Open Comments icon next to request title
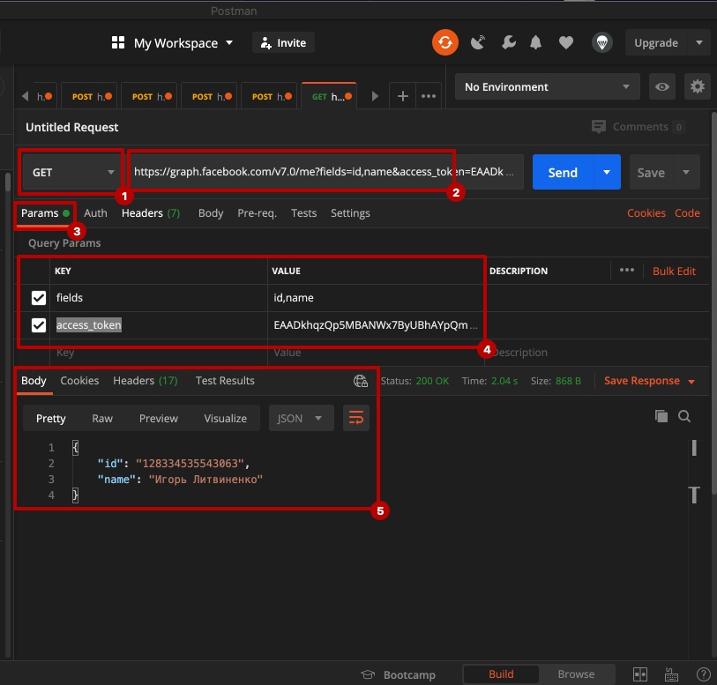The width and height of the screenshot is (717, 685). tap(599, 127)
